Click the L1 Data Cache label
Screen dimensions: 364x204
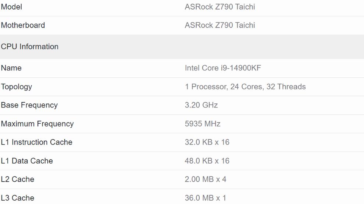click(x=27, y=161)
